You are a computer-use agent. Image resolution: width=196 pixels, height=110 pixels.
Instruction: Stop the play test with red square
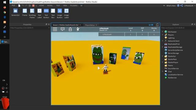[x=33, y=5]
